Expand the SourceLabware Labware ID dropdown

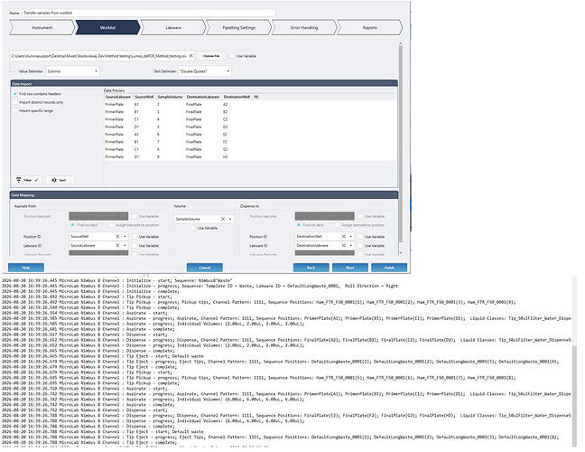click(125, 245)
